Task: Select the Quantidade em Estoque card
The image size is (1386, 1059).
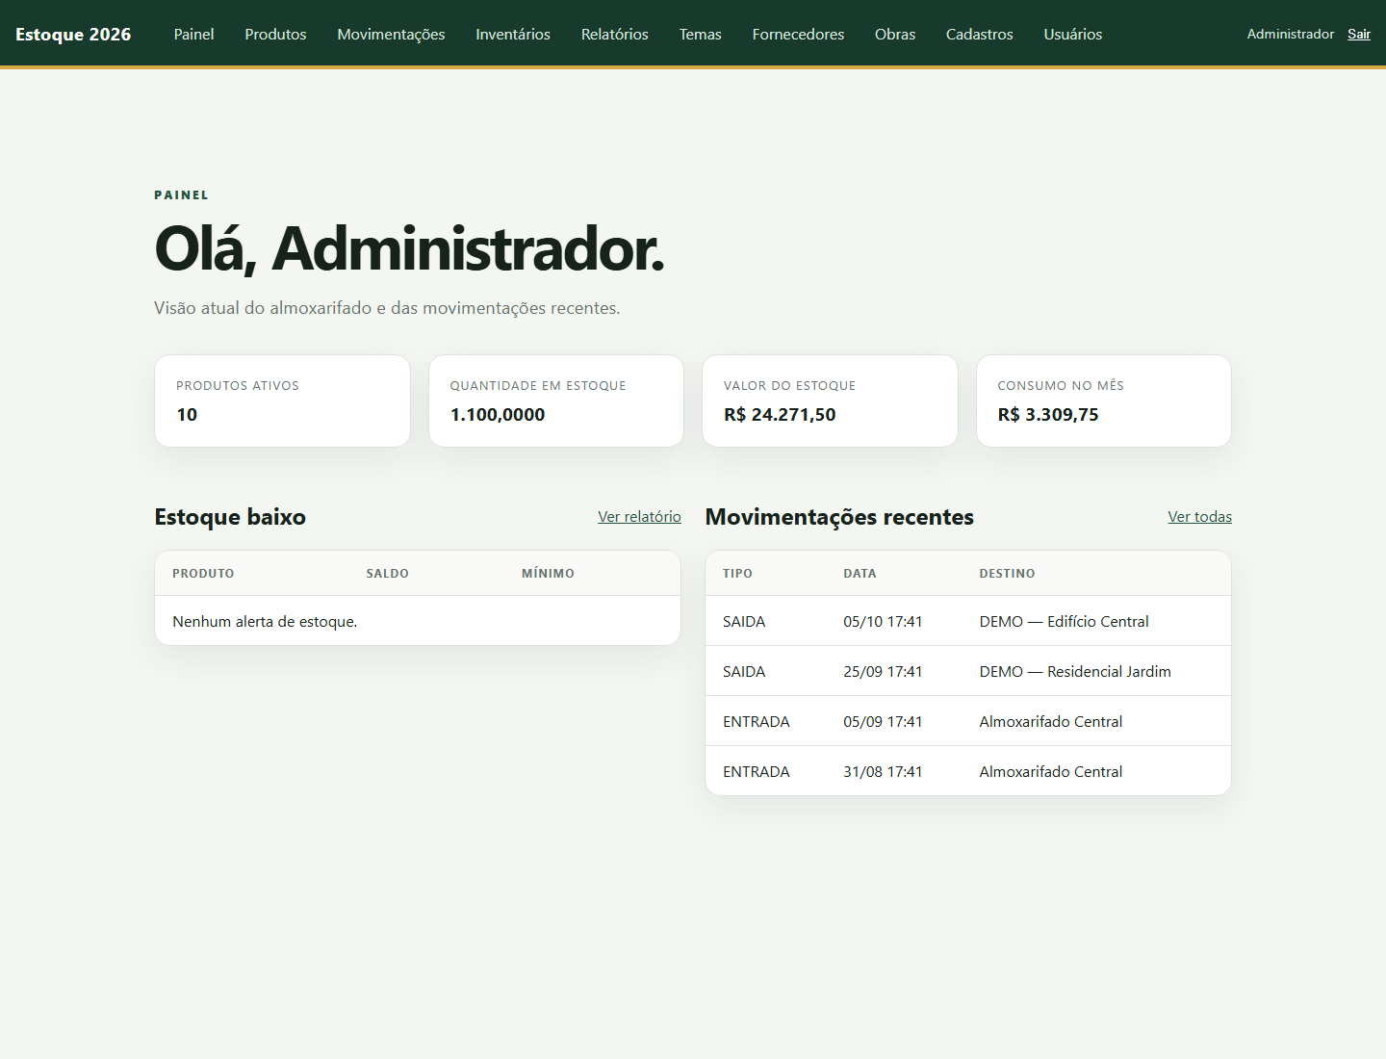Action: pyautogui.click(x=556, y=400)
